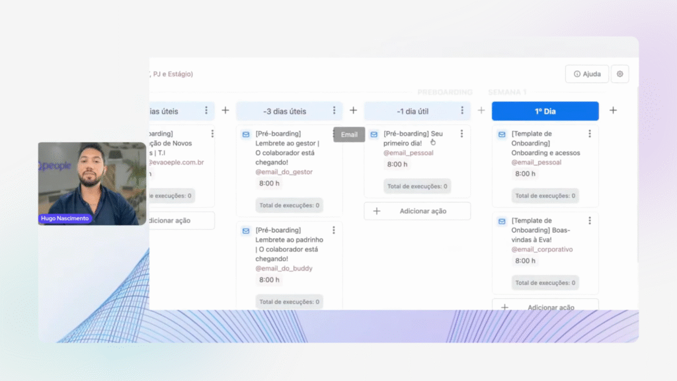
Task: Open options menu for -3 dias úteis column
Action: [335, 110]
